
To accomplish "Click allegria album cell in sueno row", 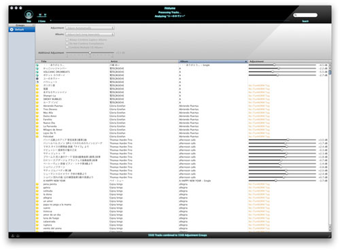I will coord(184,208).
